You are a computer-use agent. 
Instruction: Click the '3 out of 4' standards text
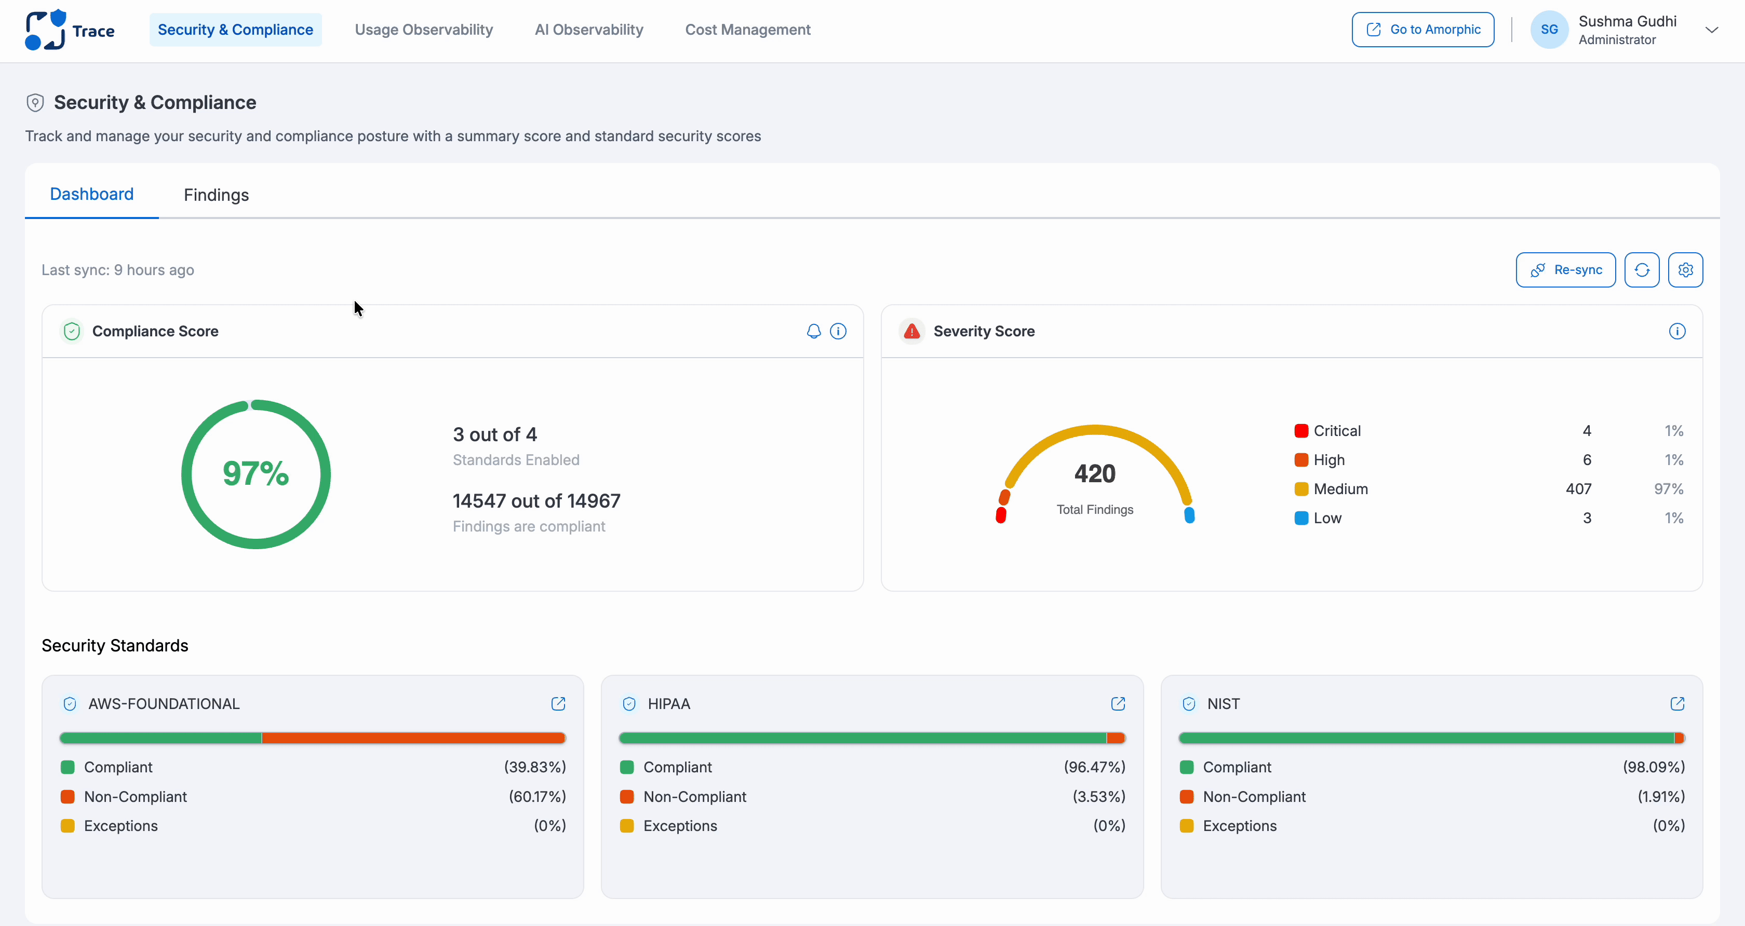pos(494,434)
